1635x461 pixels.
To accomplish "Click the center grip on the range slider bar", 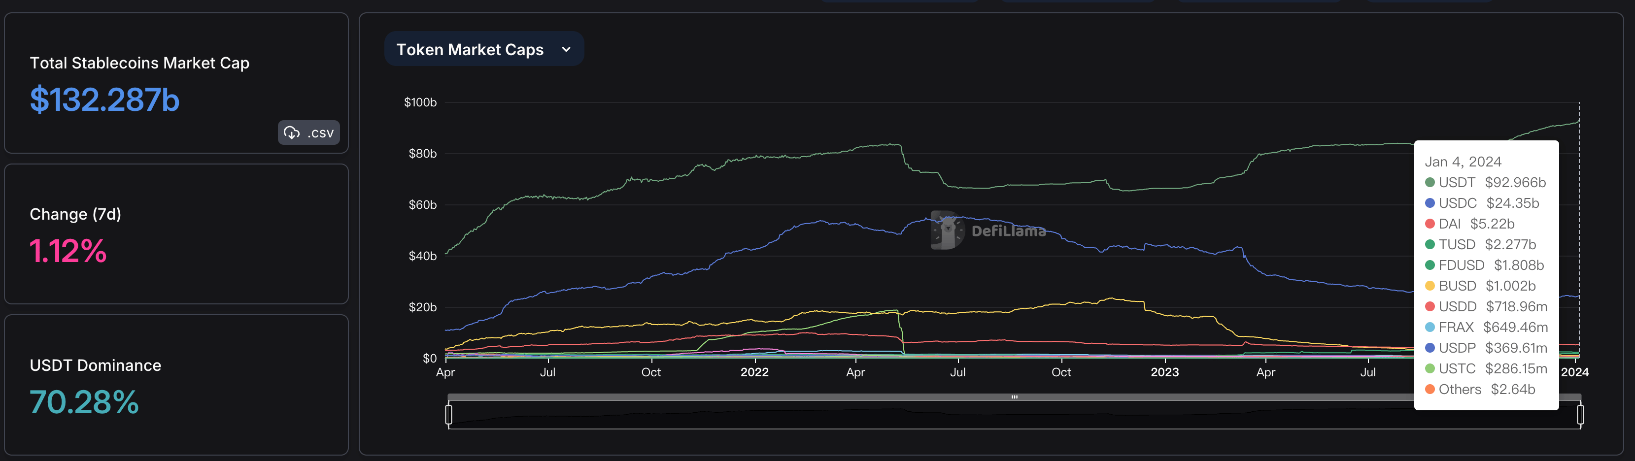I will [x=1014, y=397].
